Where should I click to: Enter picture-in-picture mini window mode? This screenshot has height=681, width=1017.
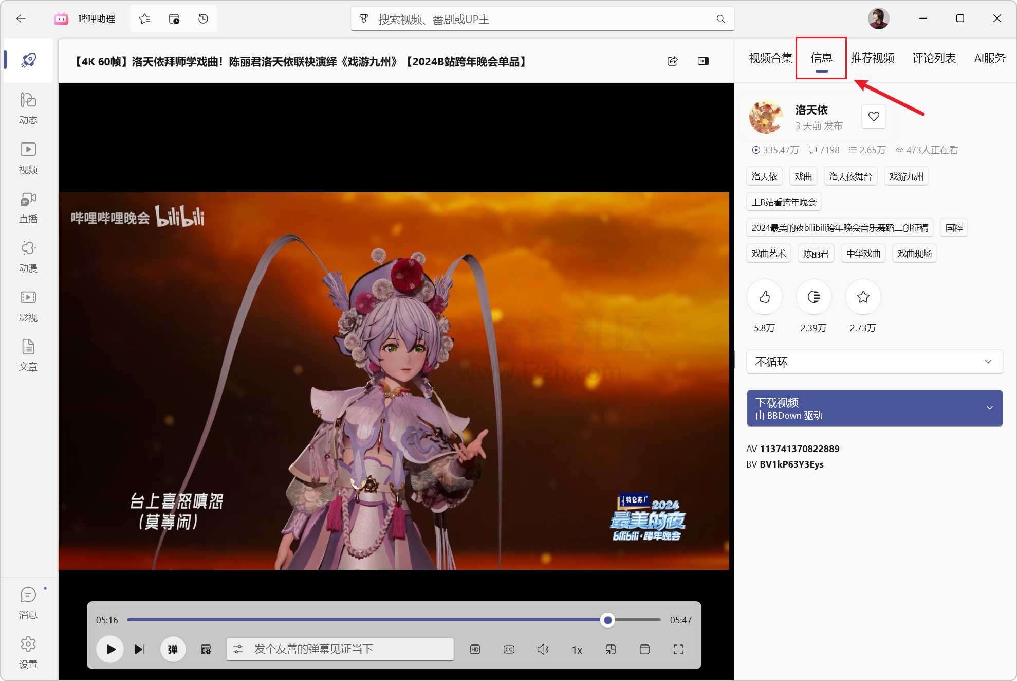611,649
